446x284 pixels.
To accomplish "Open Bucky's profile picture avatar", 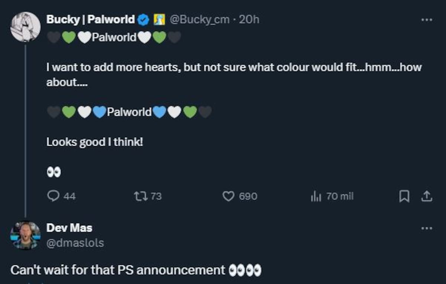I will [x=25, y=27].
